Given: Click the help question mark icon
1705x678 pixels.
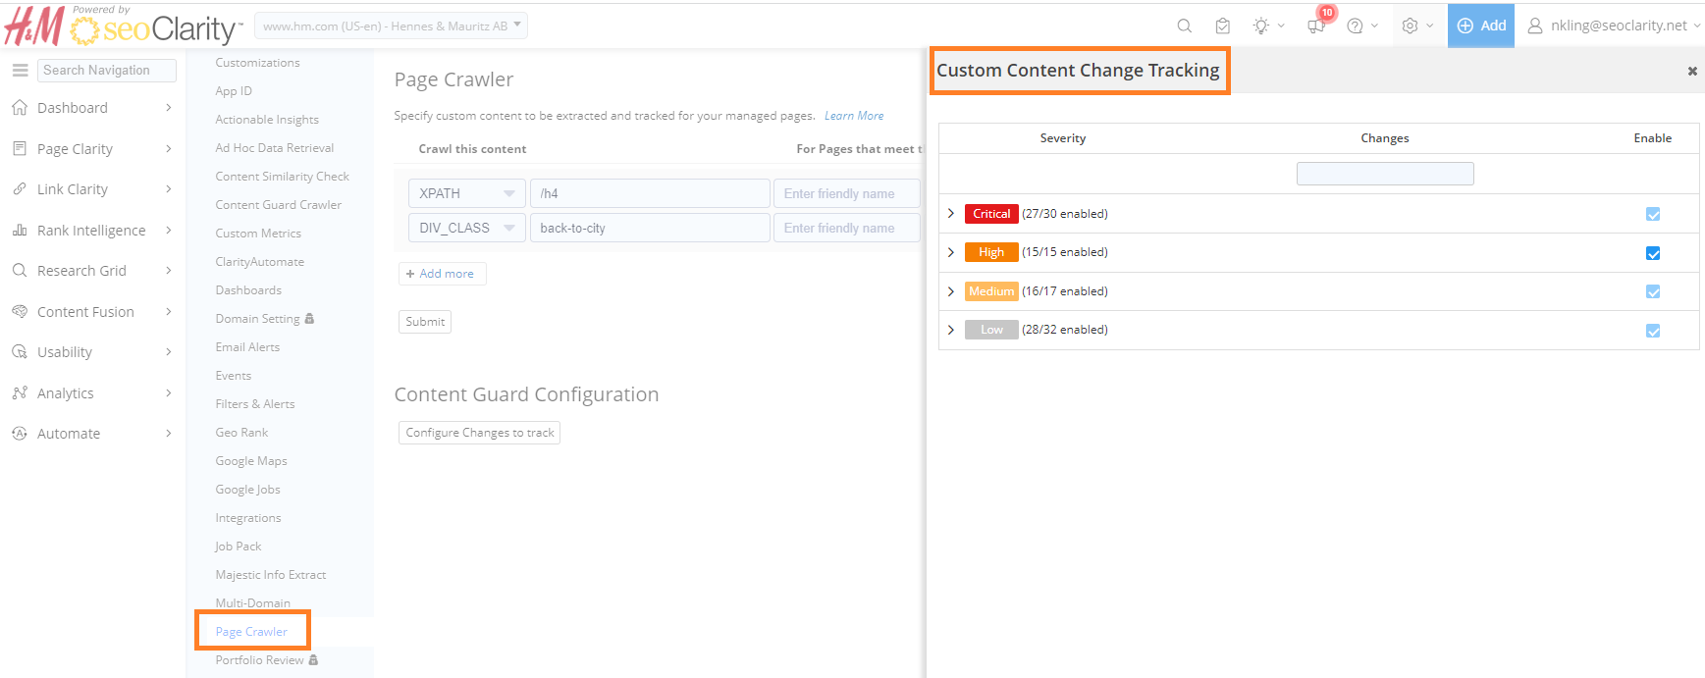Looking at the screenshot, I should coord(1355,26).
